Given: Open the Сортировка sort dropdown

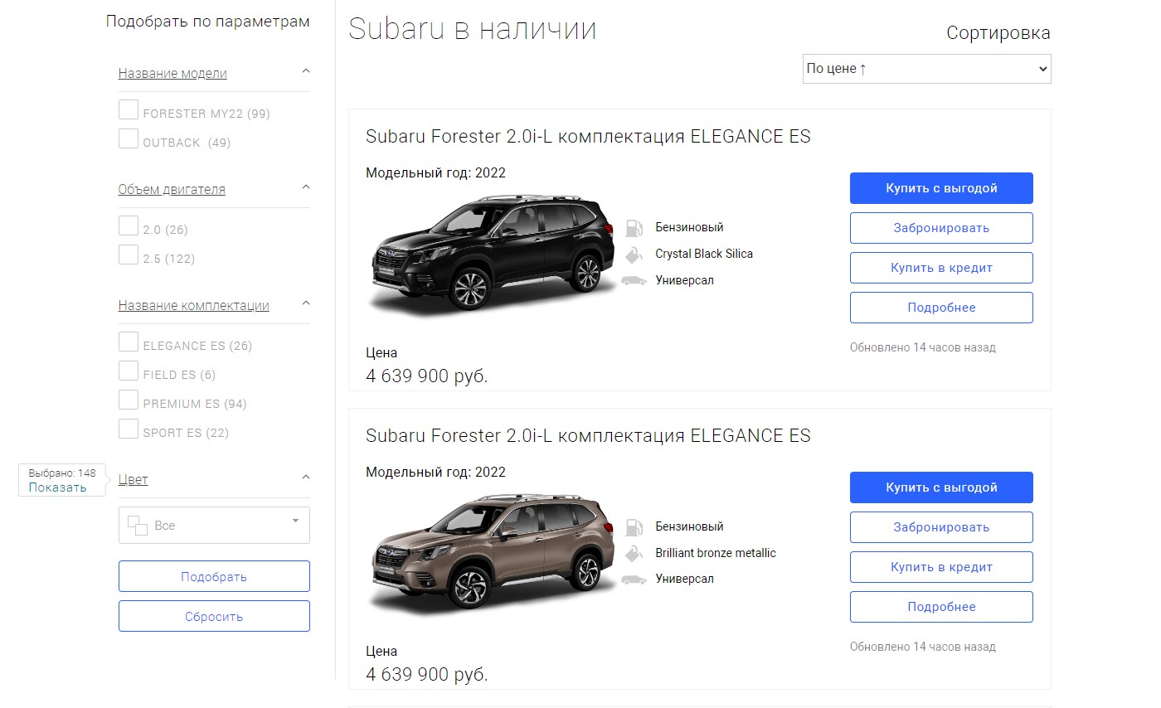Looking at the screenshot, I should point(926,69).
